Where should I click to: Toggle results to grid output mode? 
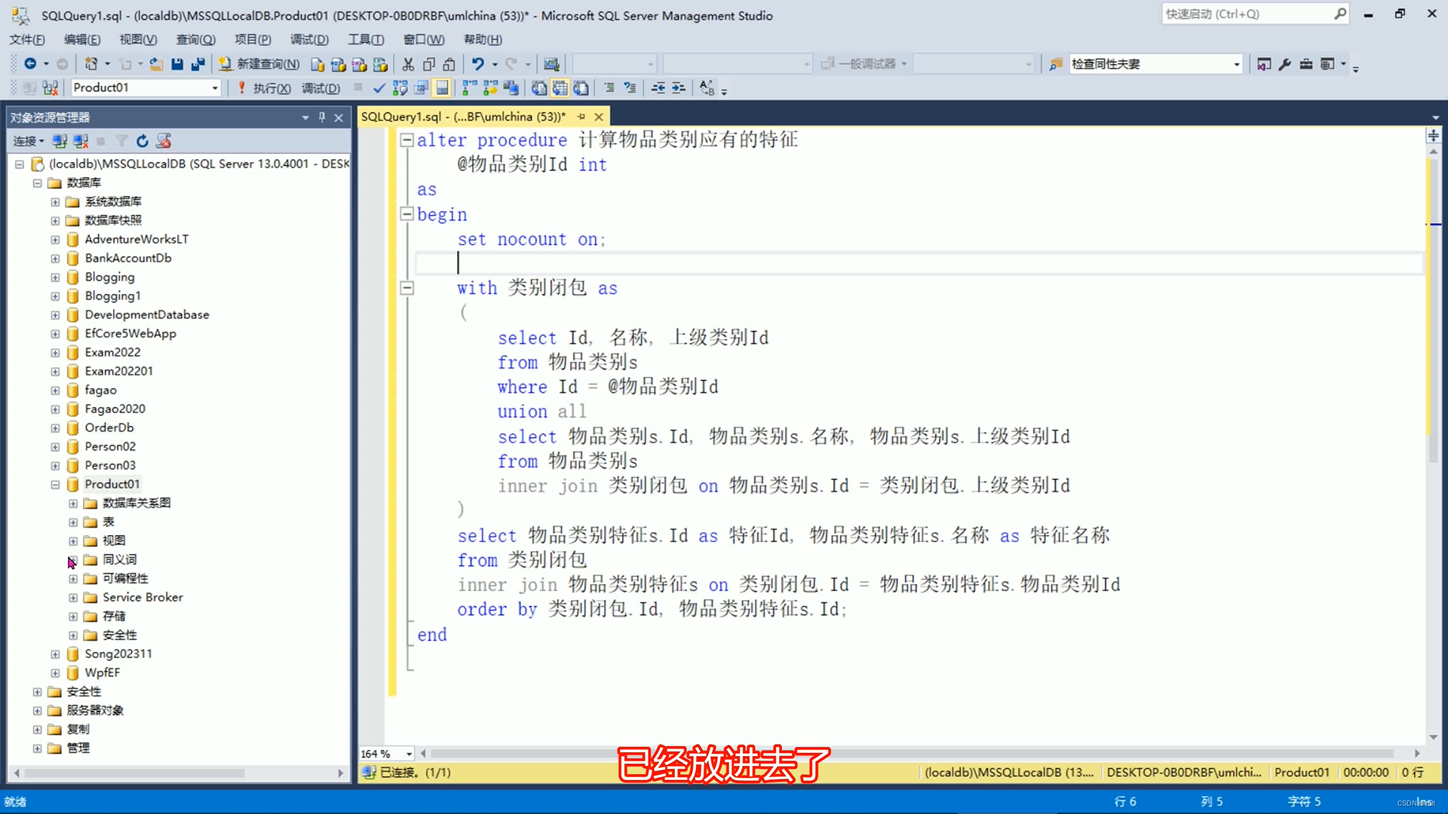tap(560, 88)
